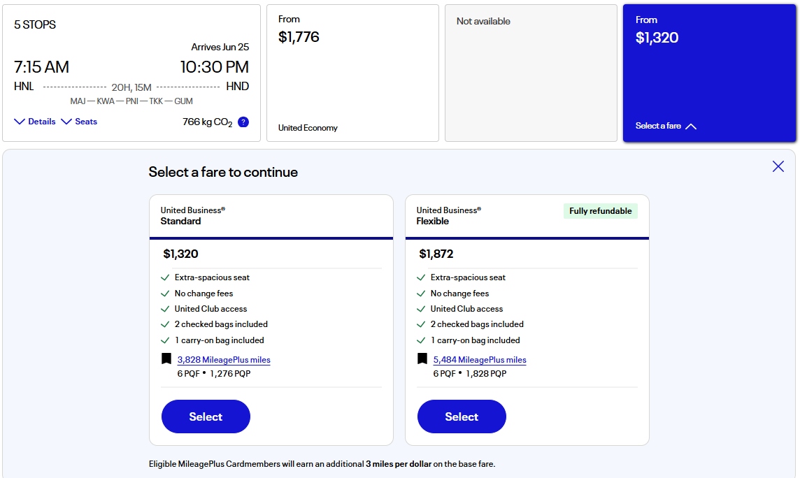
Task: Click the 5 STOPS label
Action: (x=35, y=24)
